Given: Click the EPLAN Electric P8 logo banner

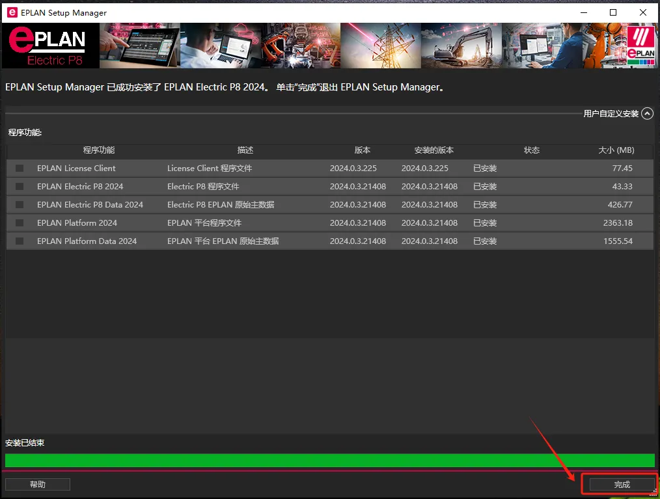Looking at the screenshot, I should tap(51, 46).
